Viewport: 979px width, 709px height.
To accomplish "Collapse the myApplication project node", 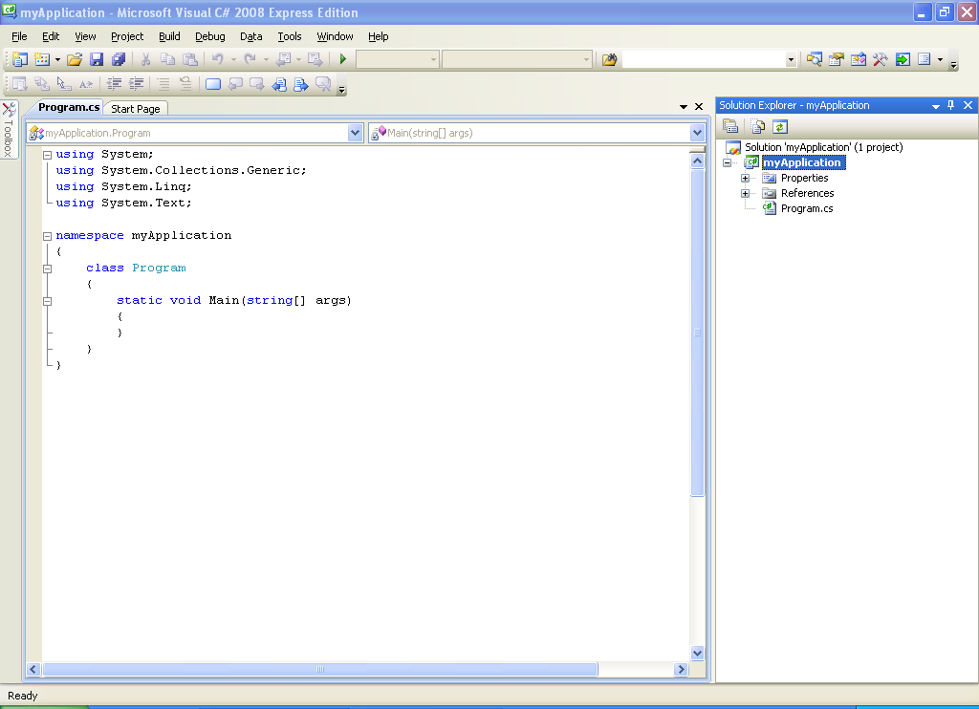I will click(727, 162).
